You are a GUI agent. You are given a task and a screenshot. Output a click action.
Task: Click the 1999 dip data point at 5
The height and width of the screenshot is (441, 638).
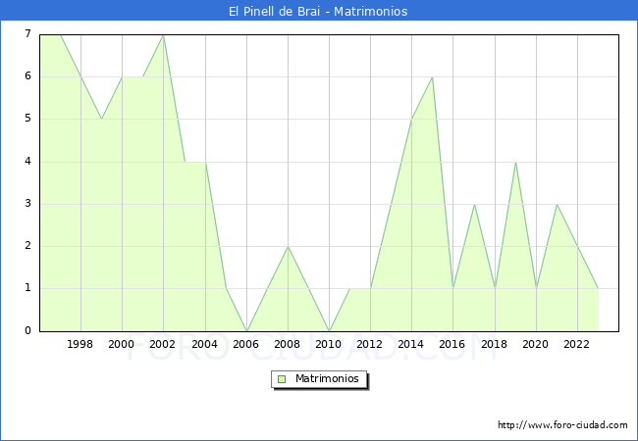tap(101, 119)
